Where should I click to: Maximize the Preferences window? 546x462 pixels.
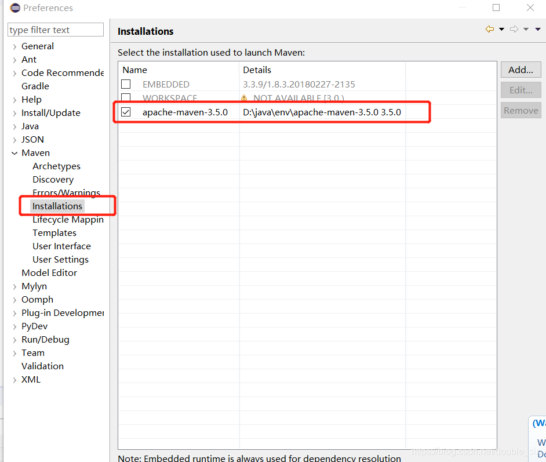pyautogui.click(x=496, y=8)
